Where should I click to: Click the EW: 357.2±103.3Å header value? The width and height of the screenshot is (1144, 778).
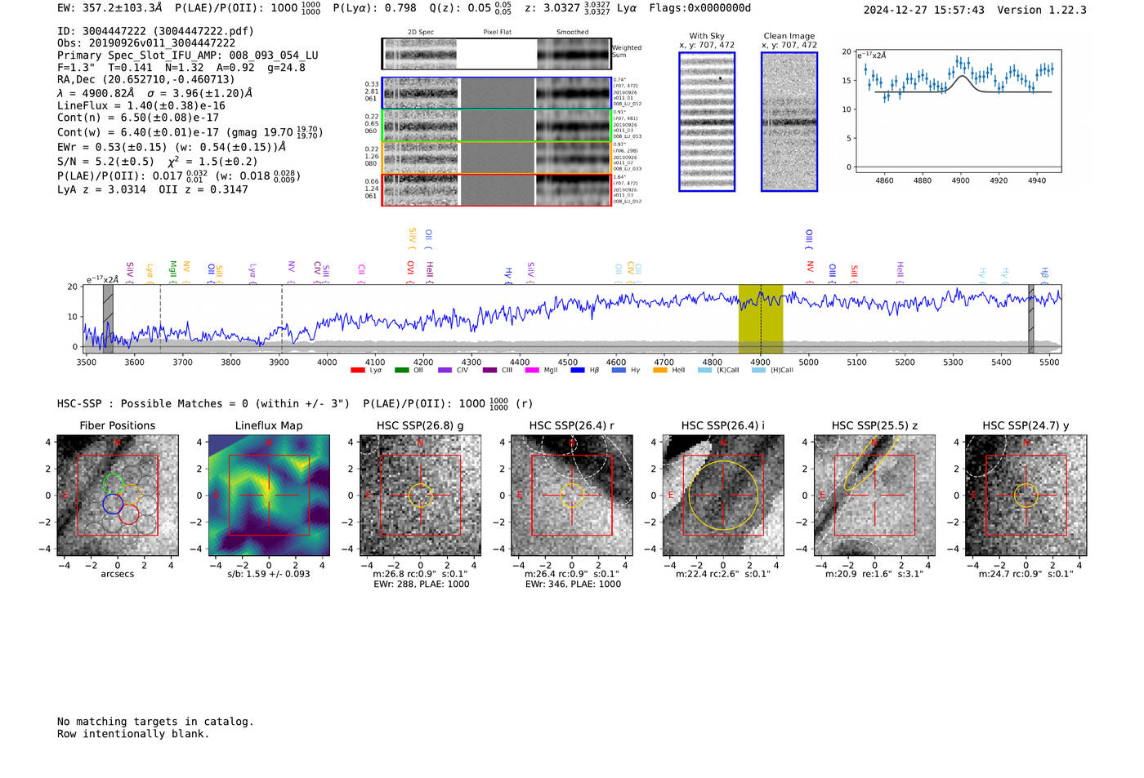pyautogui.click(x=110, y=8)
